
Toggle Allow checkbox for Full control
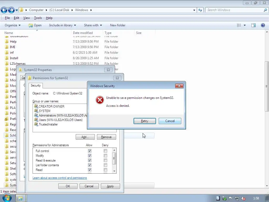point(90,151)
